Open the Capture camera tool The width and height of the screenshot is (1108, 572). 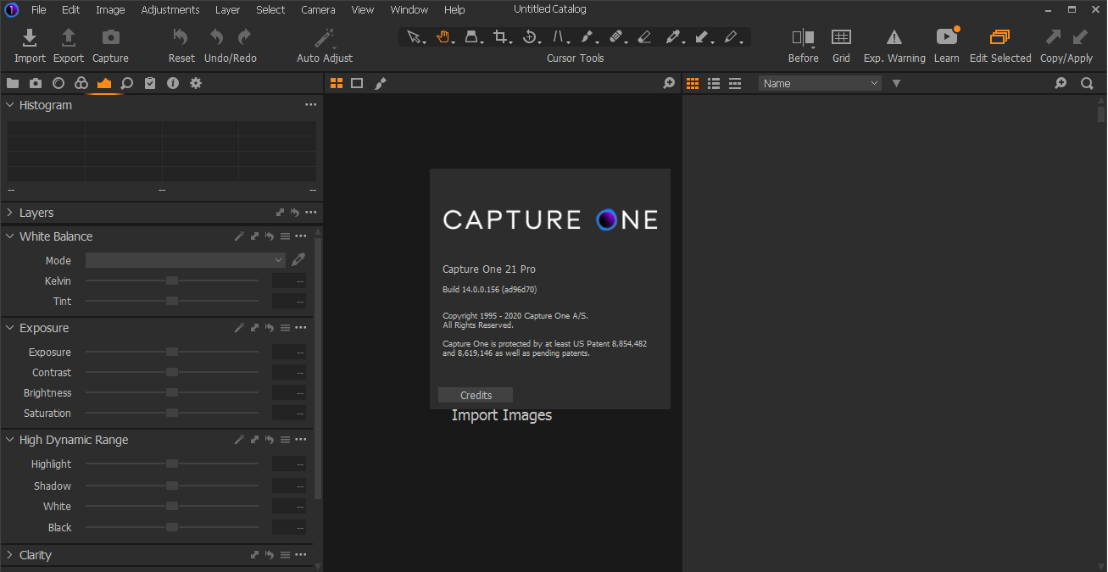click(x=110, y=38)
